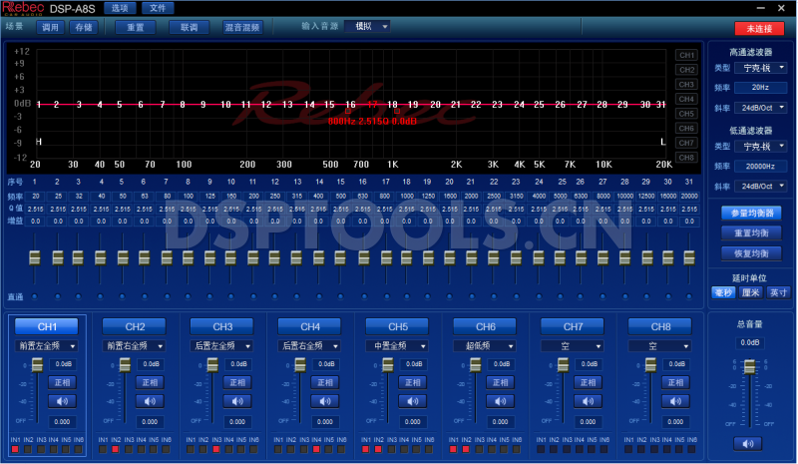Mute the CH4 output speaker icon
The width and height of the screenshot is (798, 464).
click(325, 401)
